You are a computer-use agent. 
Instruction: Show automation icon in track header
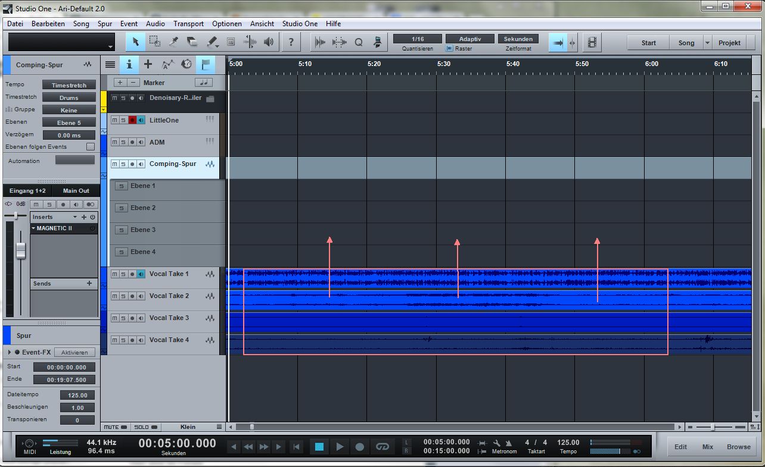pos(167,64)
